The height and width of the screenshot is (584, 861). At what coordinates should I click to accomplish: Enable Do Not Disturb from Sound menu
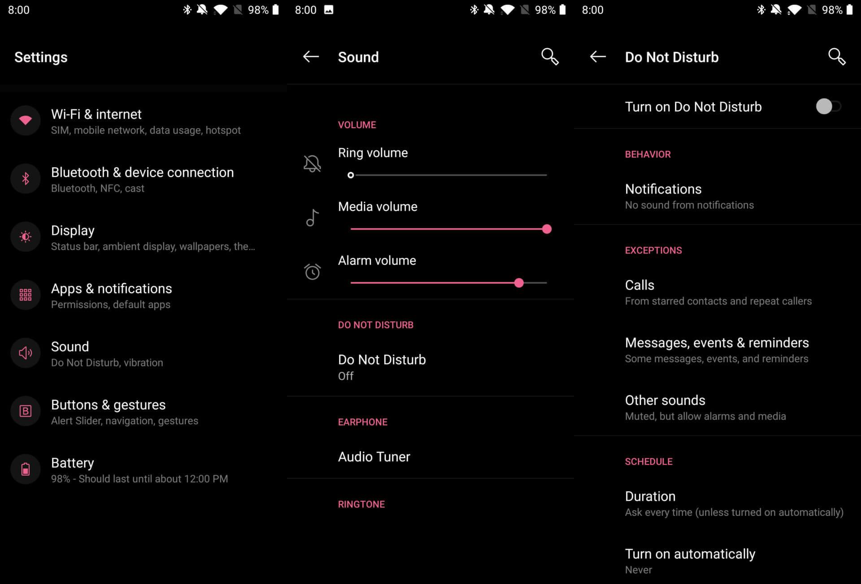382,366
